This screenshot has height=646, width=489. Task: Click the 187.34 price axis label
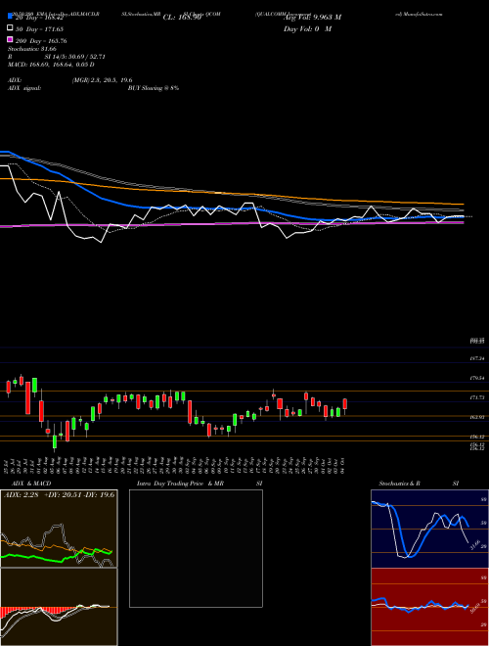point(477,358)
